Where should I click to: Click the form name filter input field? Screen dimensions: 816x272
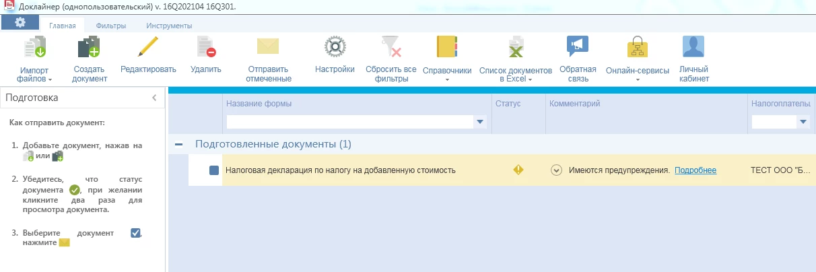tap(350, 122)
